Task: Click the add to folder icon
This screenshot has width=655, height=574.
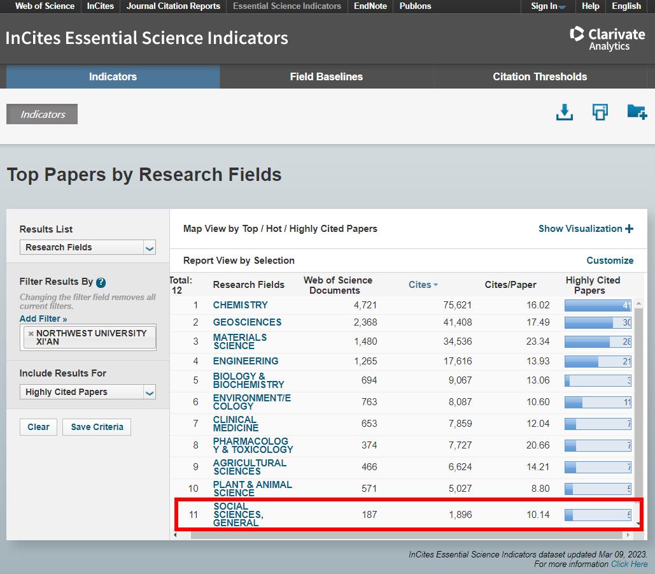Action: click(x=637, y=113)
